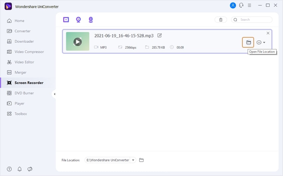Open the Home section in sidebar
The image size is (283, 176).
[x=16, y=21]
